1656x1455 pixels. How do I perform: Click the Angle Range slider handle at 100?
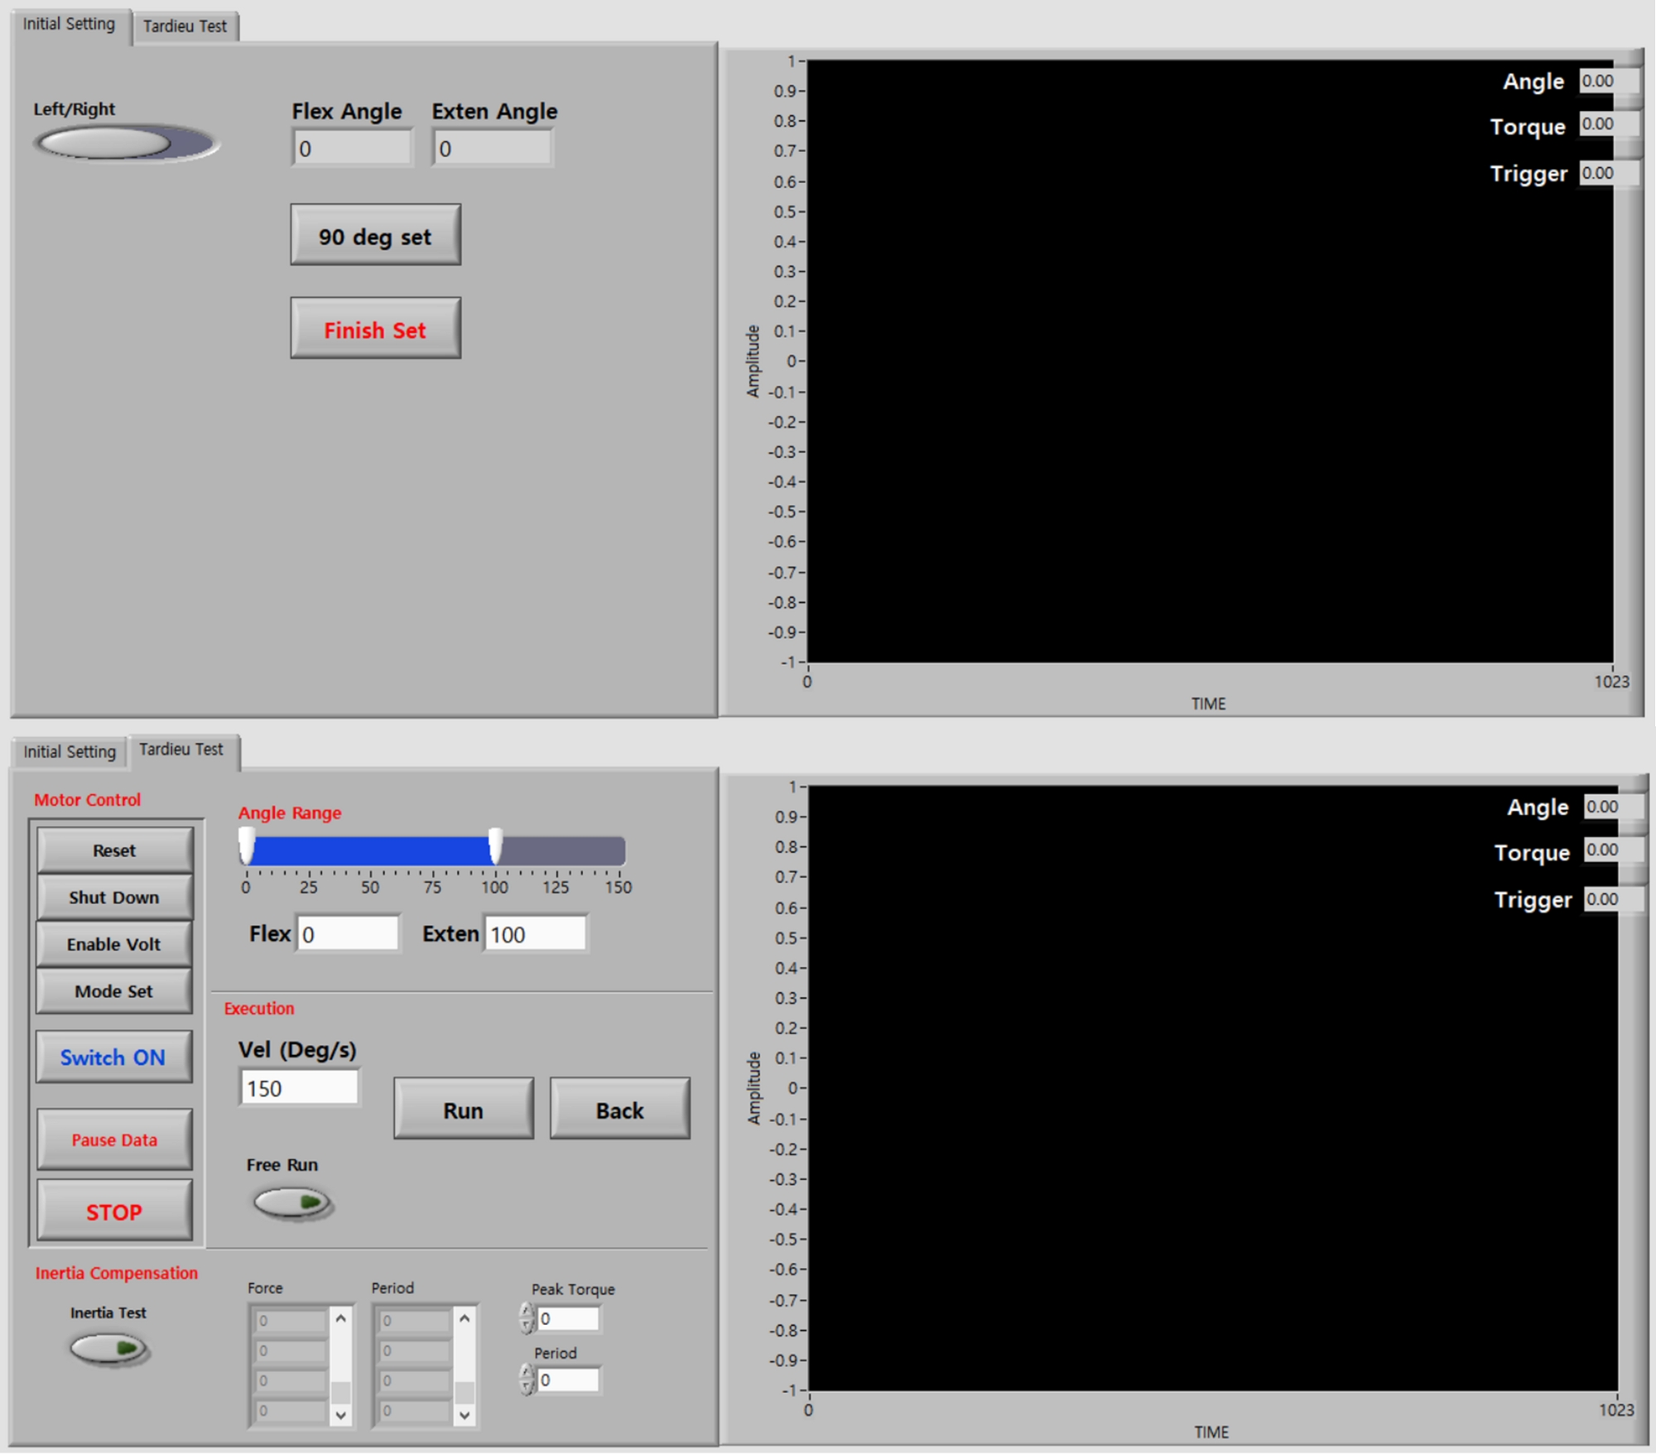[495, 846]
